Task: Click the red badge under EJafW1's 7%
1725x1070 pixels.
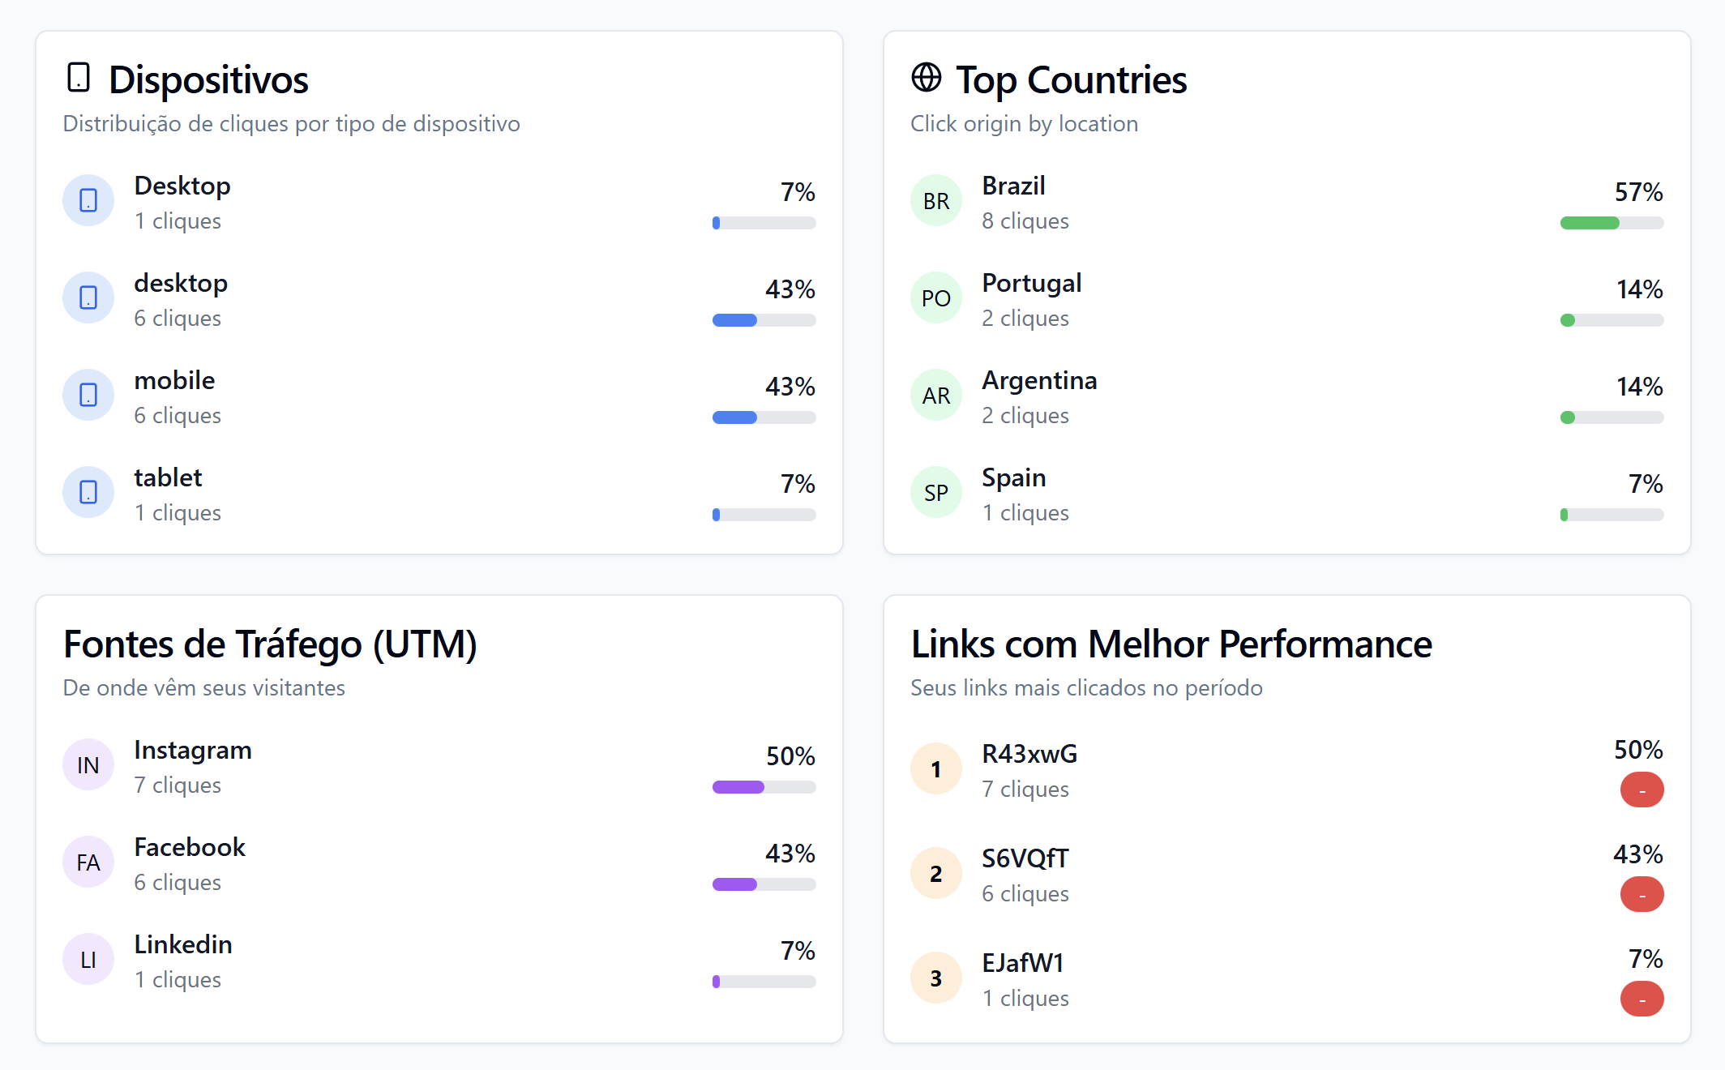Action: [1642, 999]
